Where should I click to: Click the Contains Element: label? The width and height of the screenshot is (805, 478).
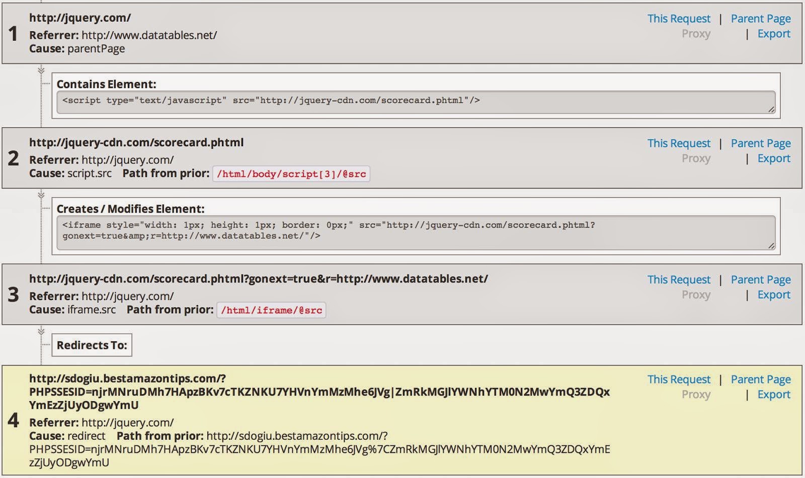[106, 84]
